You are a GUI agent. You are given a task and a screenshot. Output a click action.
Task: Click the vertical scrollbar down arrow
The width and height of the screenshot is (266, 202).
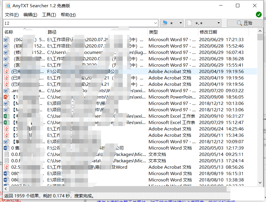(260, 183)
